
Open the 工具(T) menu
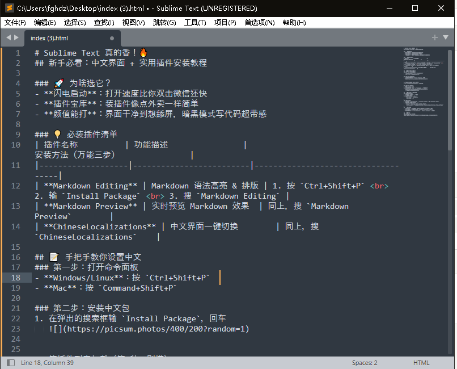pyautogui.click(x=195, y=23)
